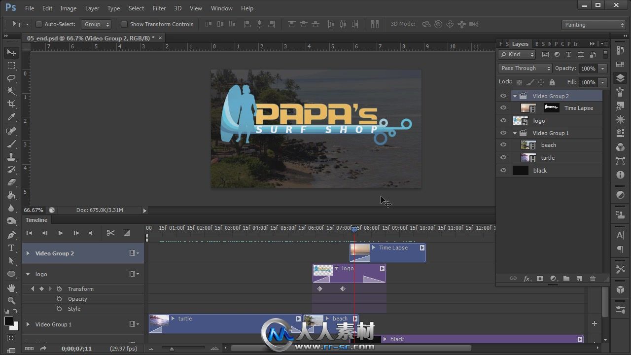Select the Hand tool

pyautogui.click(x=11, y=287)
